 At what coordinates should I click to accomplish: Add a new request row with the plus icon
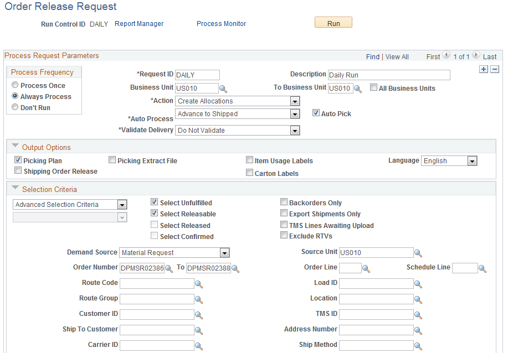point(483,69)
